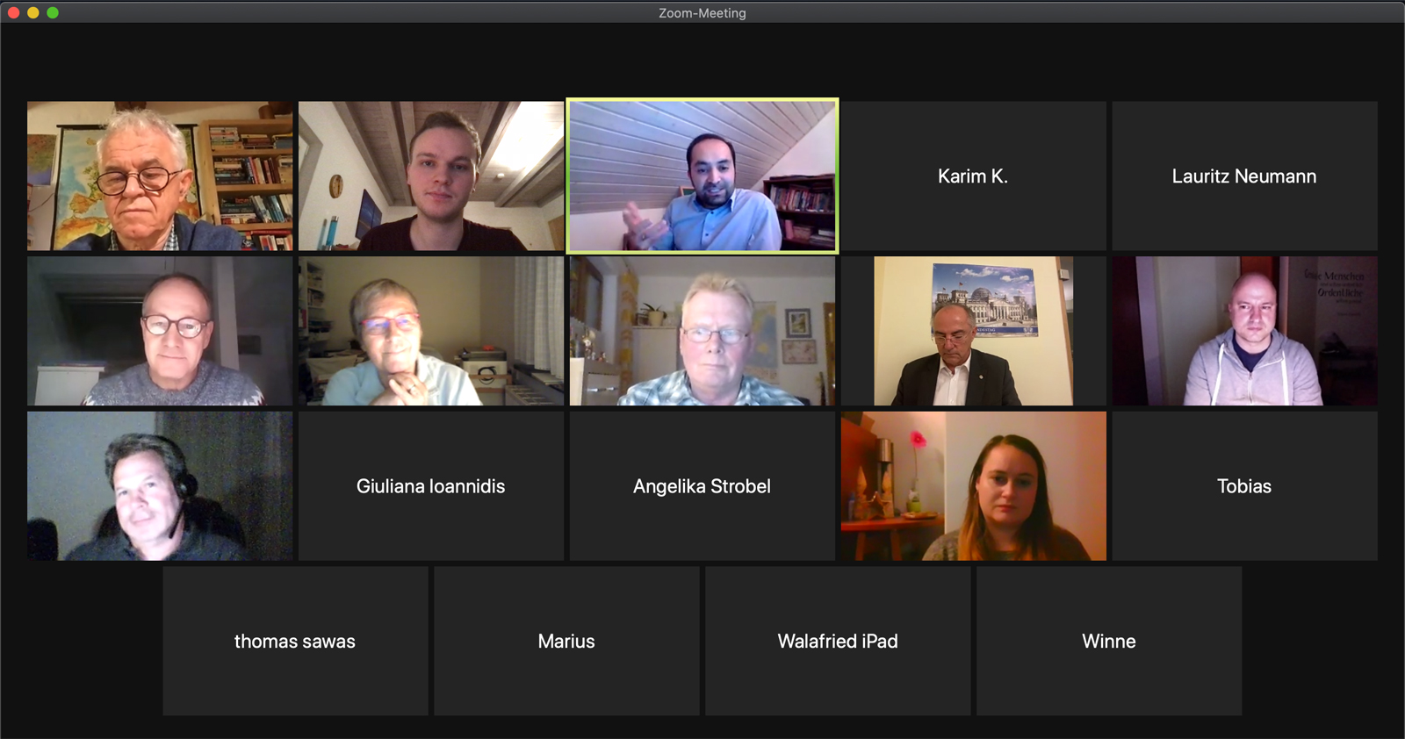Select the yellow-highlighted active speaker video

(x=702, y=176)
